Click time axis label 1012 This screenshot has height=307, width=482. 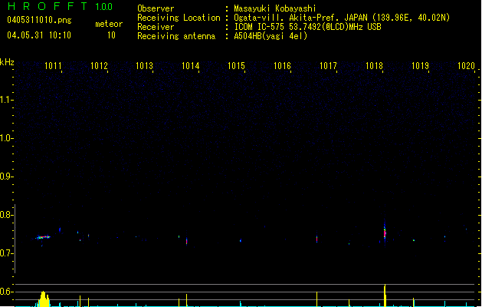(x=99, y=66)
